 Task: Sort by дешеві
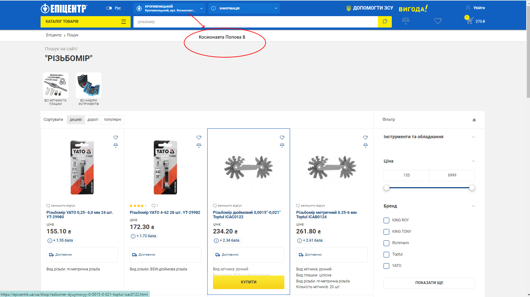76,120
